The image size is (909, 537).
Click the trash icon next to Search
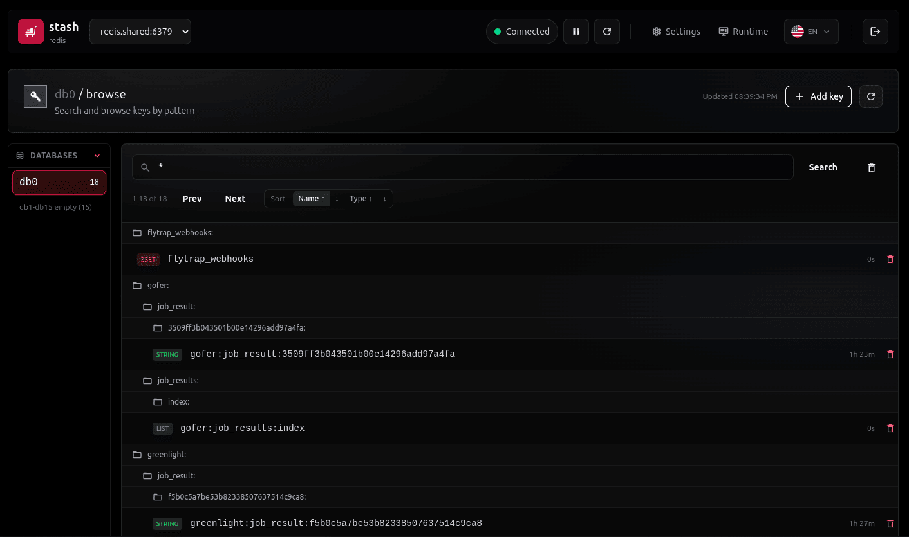pyautogui.click(x=872, y=168)
